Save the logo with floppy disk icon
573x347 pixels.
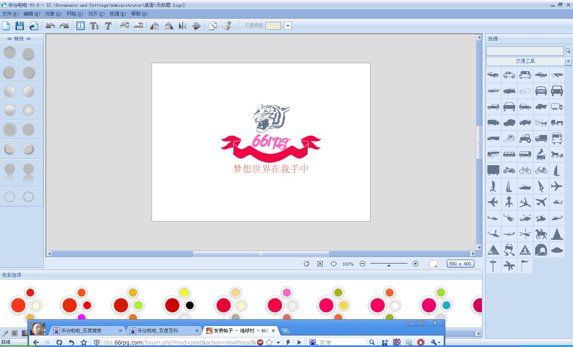tap(19, 26)
